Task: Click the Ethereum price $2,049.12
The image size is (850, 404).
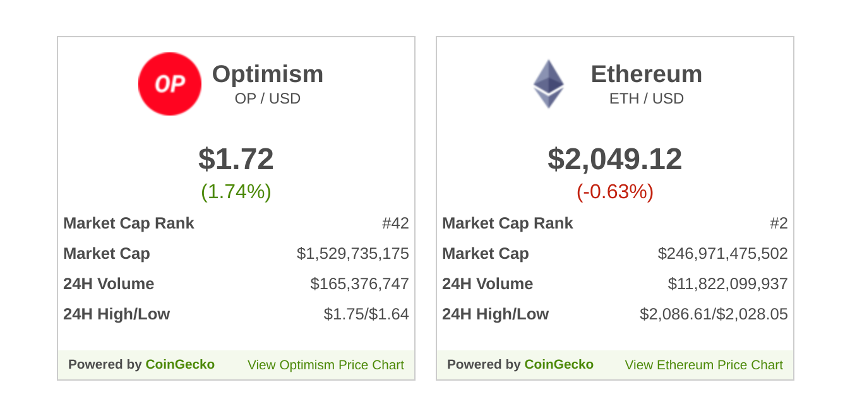Action: pyautogui.click(x=614, y=159)
